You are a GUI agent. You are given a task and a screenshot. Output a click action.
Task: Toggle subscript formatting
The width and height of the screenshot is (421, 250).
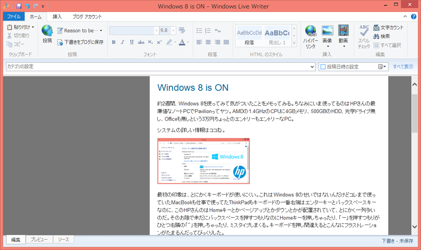150,42
